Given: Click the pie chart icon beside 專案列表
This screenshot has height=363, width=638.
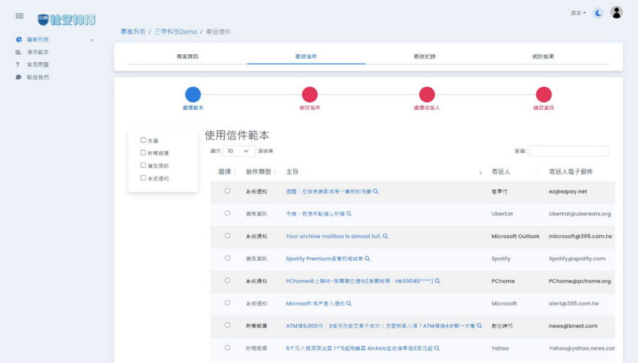Looking at the screenshot, I should tap(19, 39).
